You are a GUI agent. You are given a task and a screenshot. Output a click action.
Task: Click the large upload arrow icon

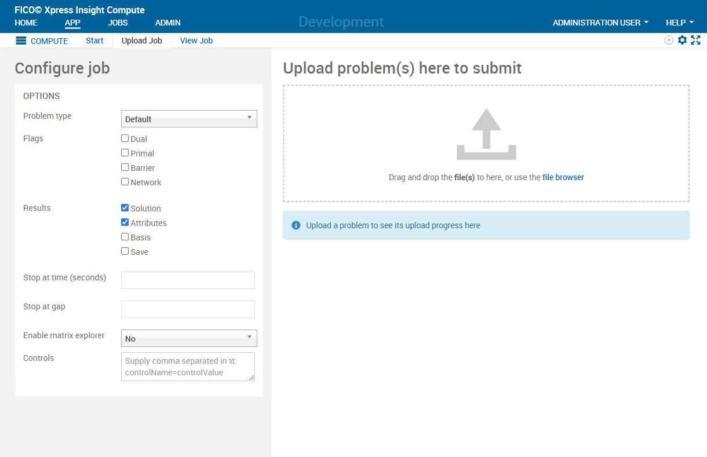(x=486, y=134)
